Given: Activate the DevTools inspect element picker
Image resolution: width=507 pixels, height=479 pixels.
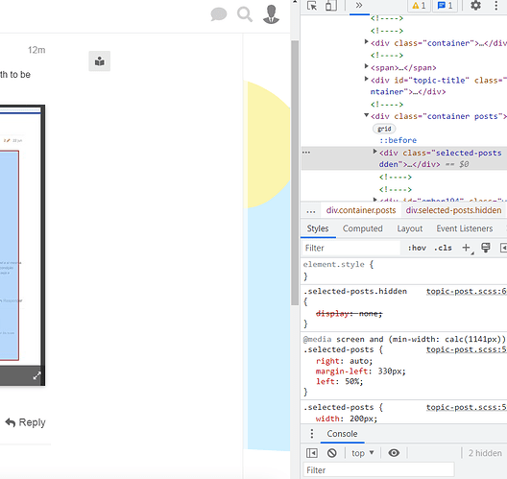Looking at the screenshot, I should pyautogui.click(x=312, y=6).
